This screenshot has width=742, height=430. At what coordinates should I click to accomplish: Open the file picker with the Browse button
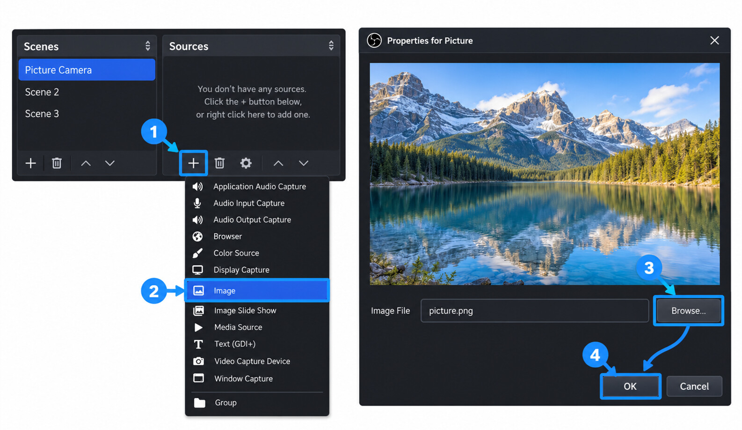click(688, 311)
